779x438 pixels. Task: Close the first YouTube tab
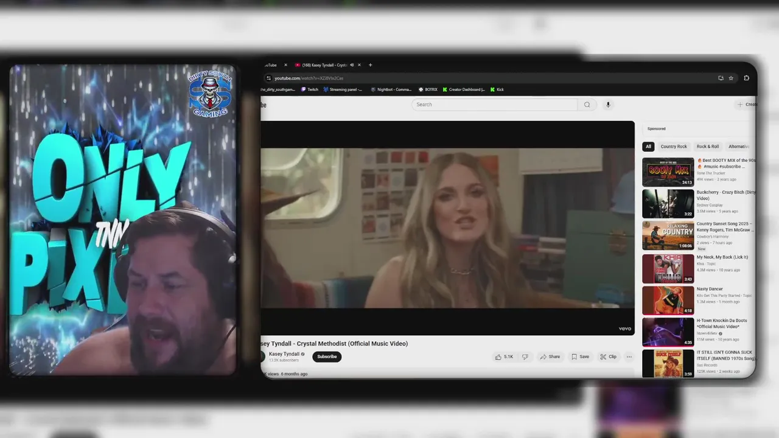click(285, 65)
